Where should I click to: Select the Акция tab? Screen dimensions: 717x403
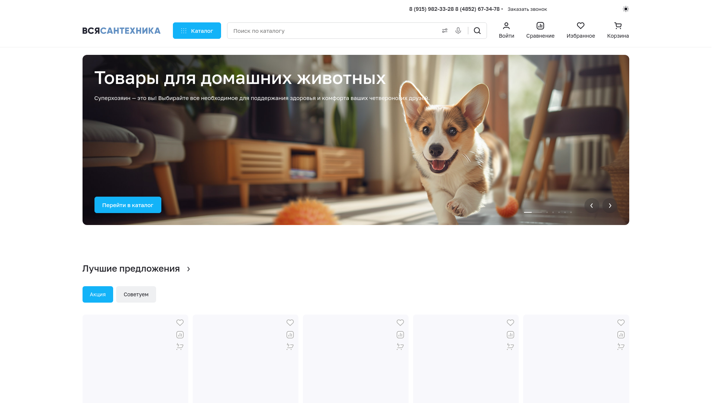coord(98,294)
